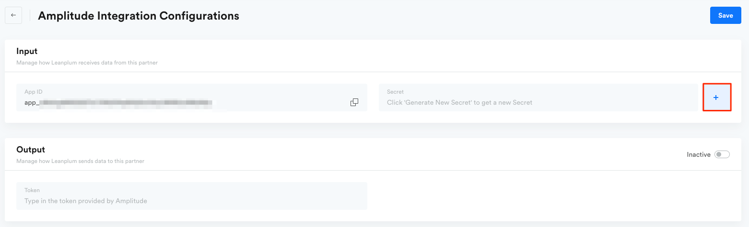Image resolution: width=749 pixels, height=227 pixels.
Task: Click the Secret input field
Action: 538,97
